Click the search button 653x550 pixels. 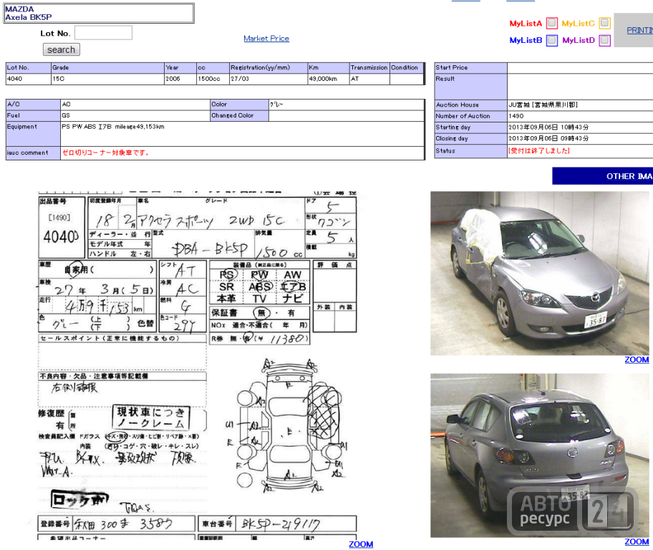click(62, 49)
